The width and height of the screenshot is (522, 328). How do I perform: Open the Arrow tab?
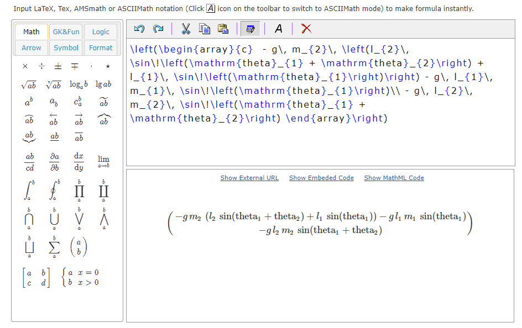pos(32,48)
